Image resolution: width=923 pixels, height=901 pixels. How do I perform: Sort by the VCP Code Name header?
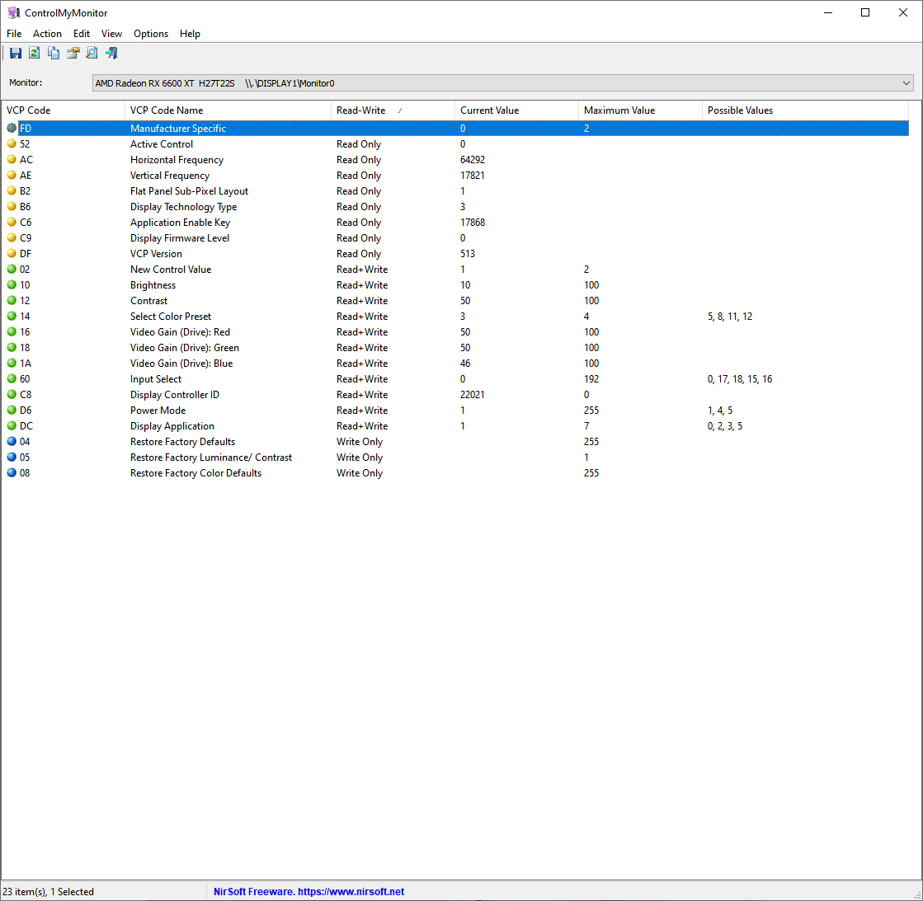click(x=167, y=110)
